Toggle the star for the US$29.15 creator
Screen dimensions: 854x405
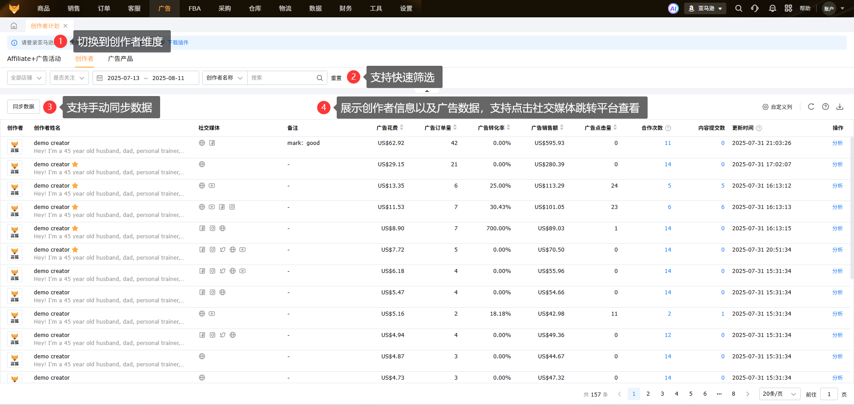pyautogui.click(x=75, y=164)
